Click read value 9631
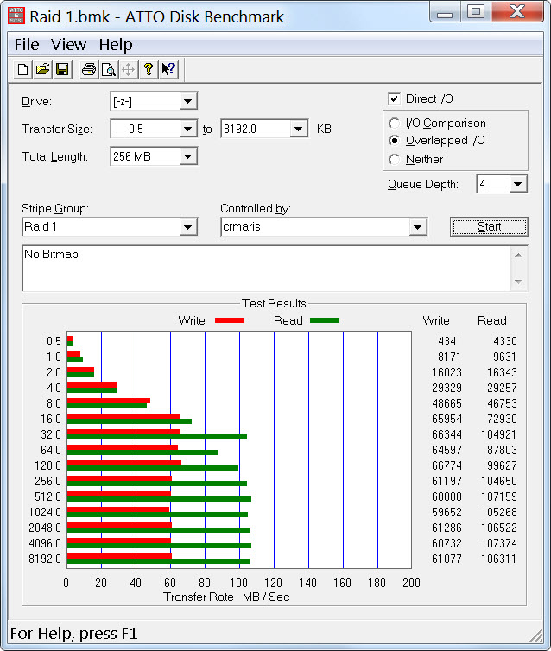This screenshot has height=651, width=551. (x=505, y=357)
